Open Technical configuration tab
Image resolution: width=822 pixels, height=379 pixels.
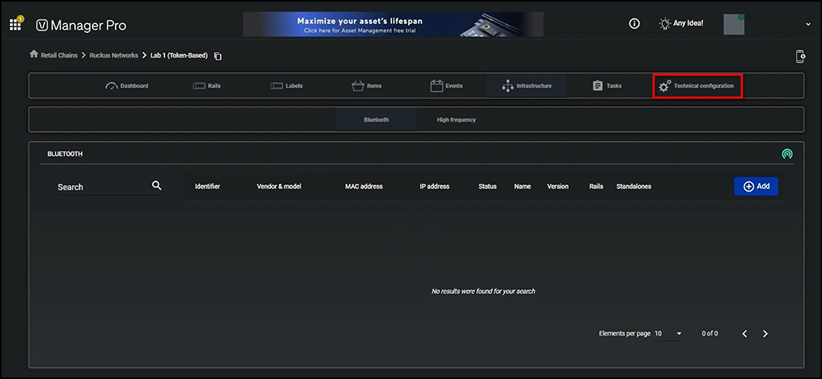697,86
